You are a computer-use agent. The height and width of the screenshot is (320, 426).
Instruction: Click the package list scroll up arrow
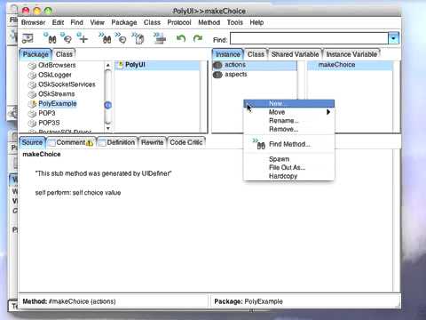coord(108,65)
